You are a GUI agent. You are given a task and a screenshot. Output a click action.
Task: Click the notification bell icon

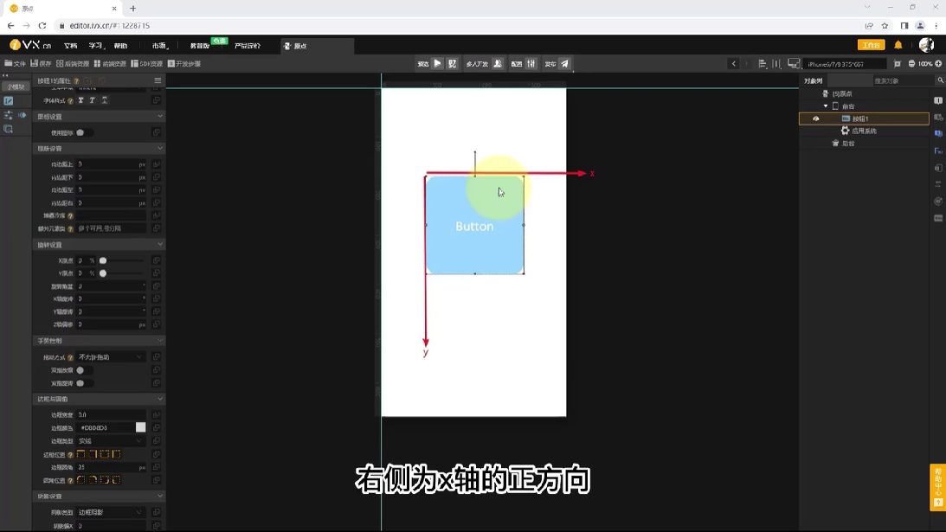[898, 45]
